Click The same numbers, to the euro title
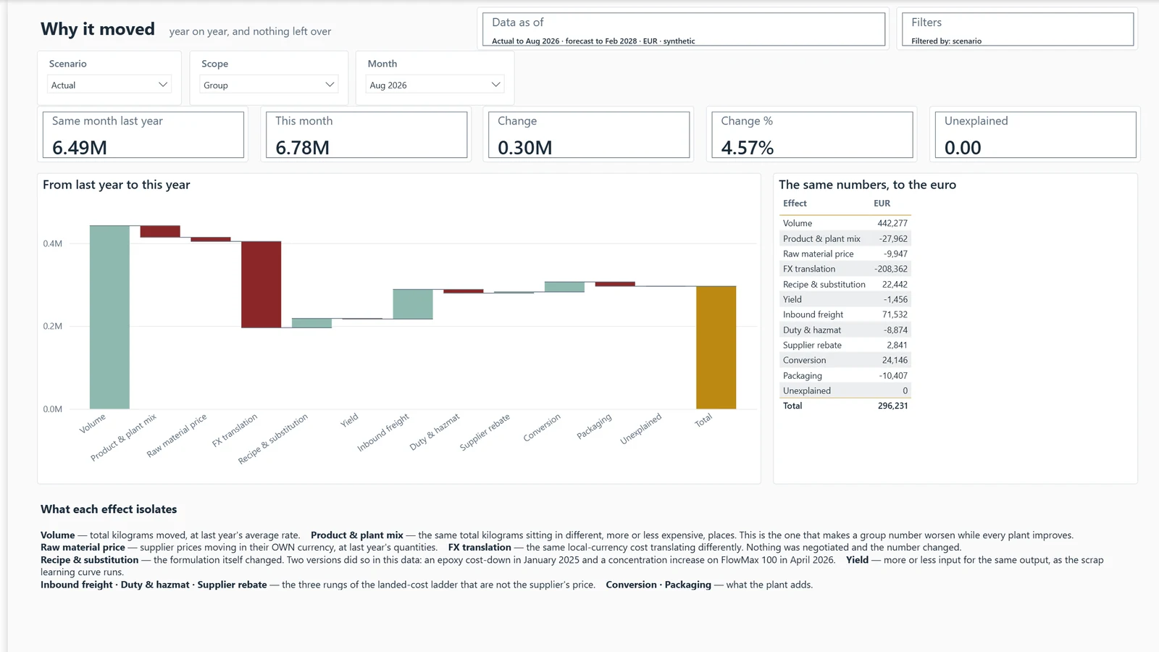The width and height of the screenshot is (1159, 652). click(867, 185)
